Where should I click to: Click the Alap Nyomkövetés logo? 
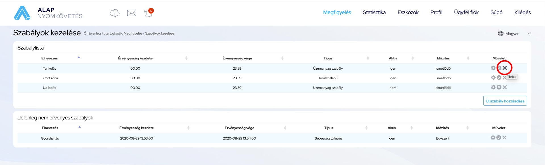pos(48,13)
